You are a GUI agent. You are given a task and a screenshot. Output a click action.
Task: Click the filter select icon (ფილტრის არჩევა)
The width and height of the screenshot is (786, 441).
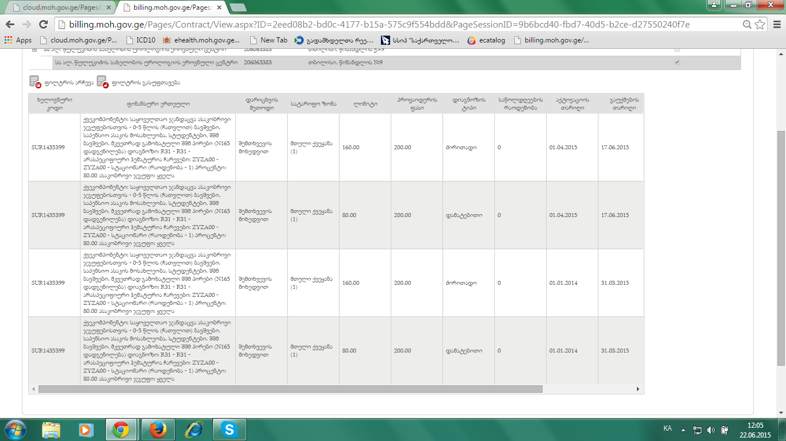click(35, 82)
